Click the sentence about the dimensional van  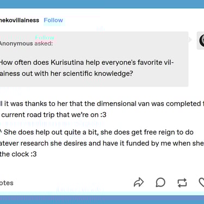click(x=102, y=104)
